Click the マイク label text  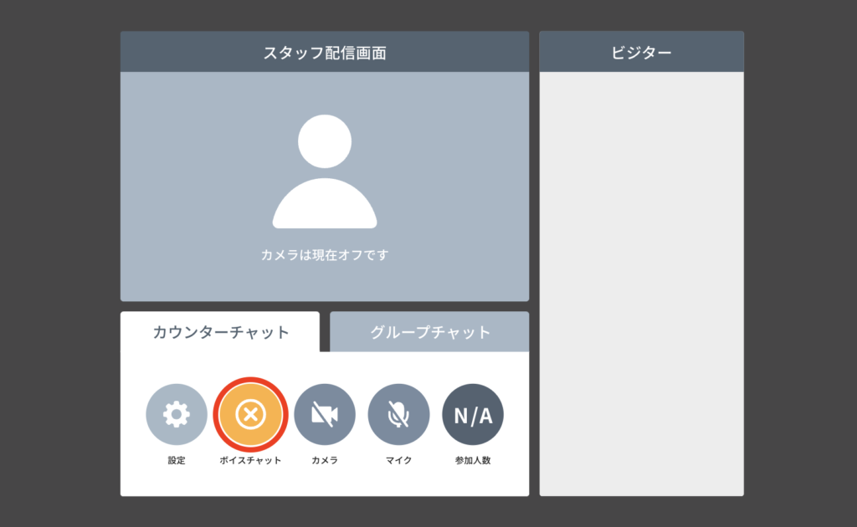pyautogui.click(x=398, y=460)
